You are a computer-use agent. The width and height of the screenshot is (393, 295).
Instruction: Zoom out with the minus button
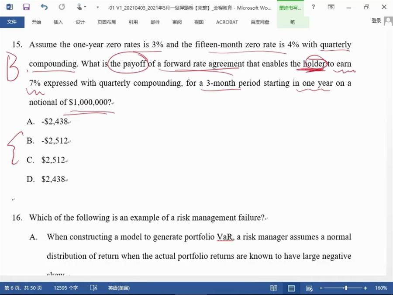(321, 288)
